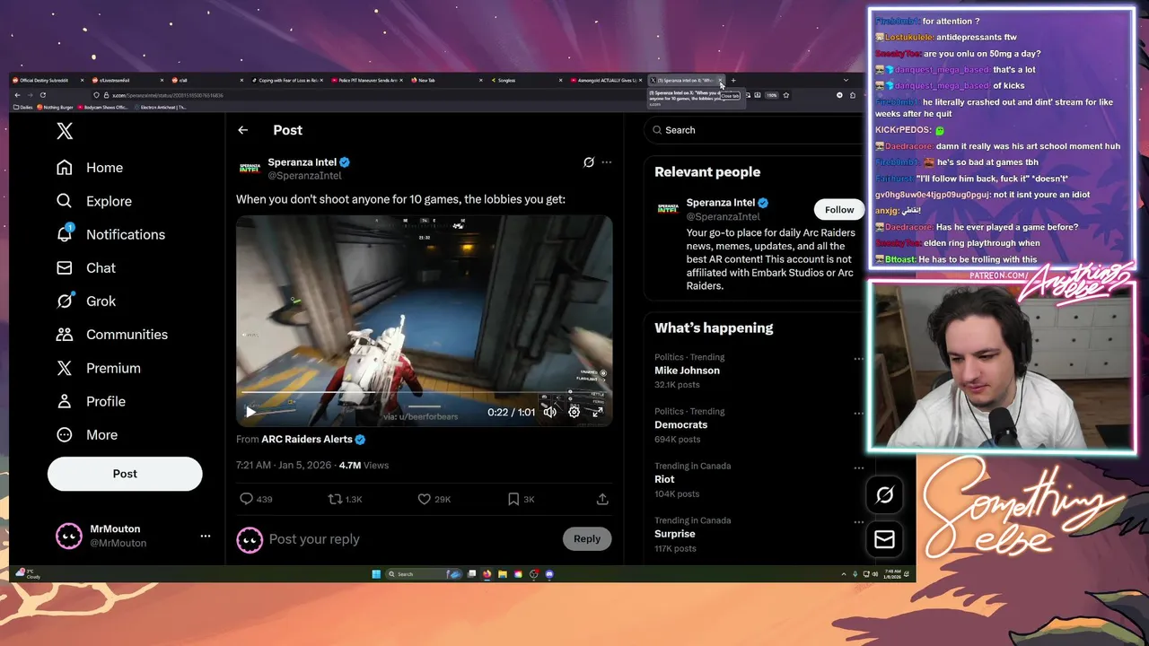Open options dots for Democrats trend

pyautogui.click(x=858, y=413)
